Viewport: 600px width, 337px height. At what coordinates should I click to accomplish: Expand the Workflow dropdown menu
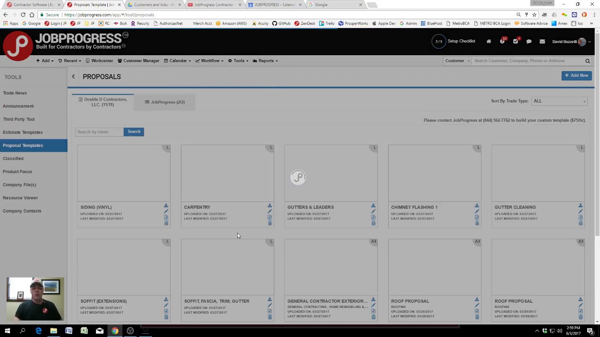point(210,61)
